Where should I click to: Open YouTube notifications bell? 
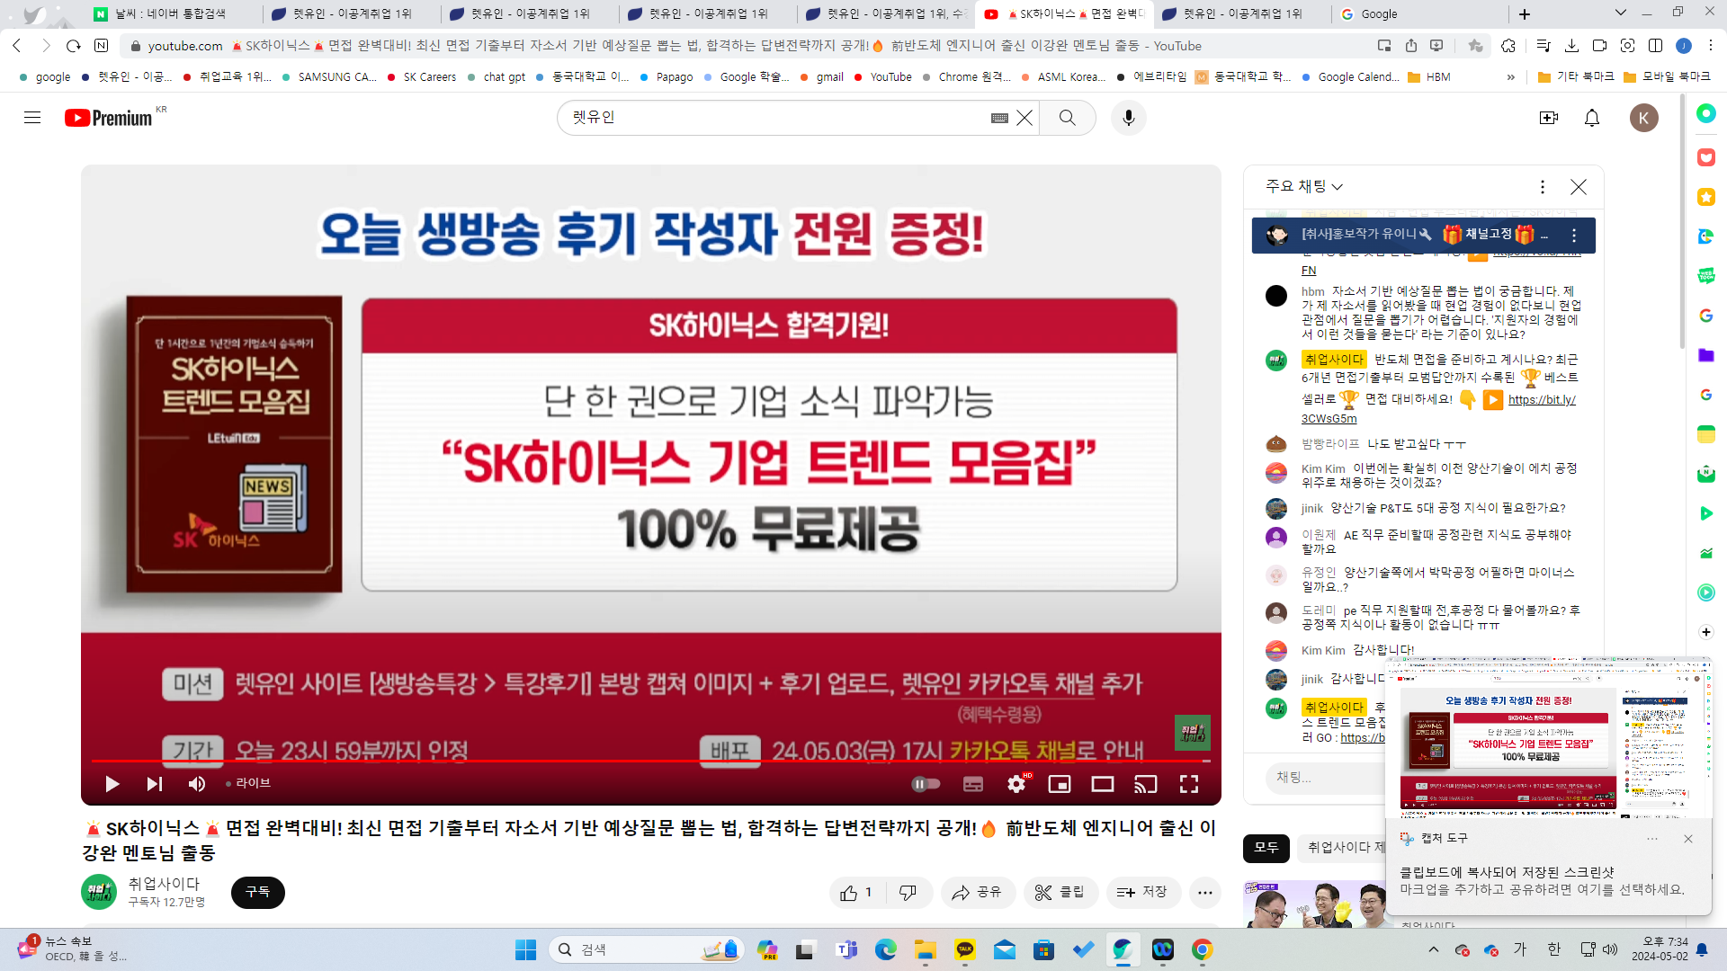(1592, 118)
